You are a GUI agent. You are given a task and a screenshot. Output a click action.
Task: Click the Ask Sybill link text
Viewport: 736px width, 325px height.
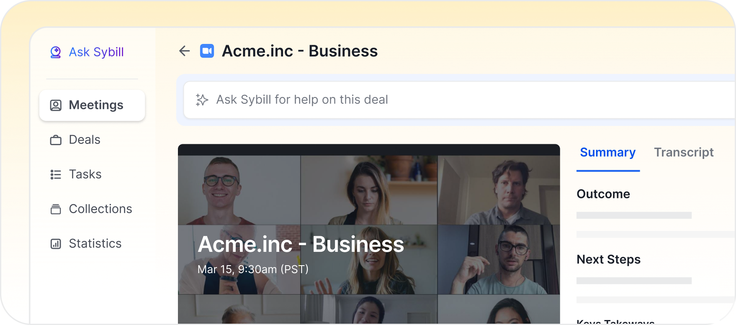[x=96, y=52]
